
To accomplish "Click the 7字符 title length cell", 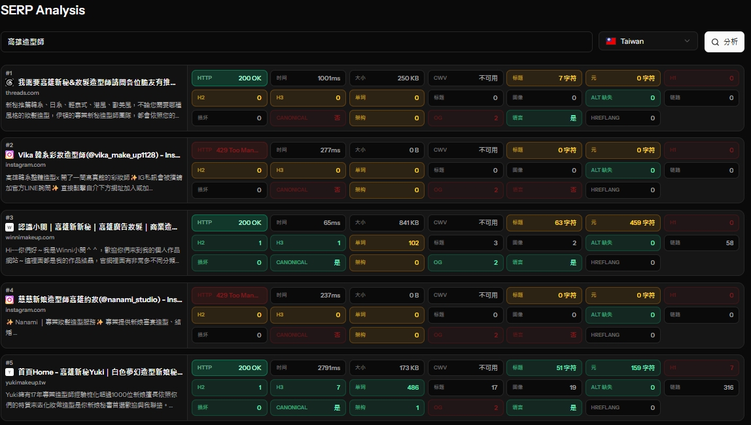I will pyautogui.click(x=544, y=78).
